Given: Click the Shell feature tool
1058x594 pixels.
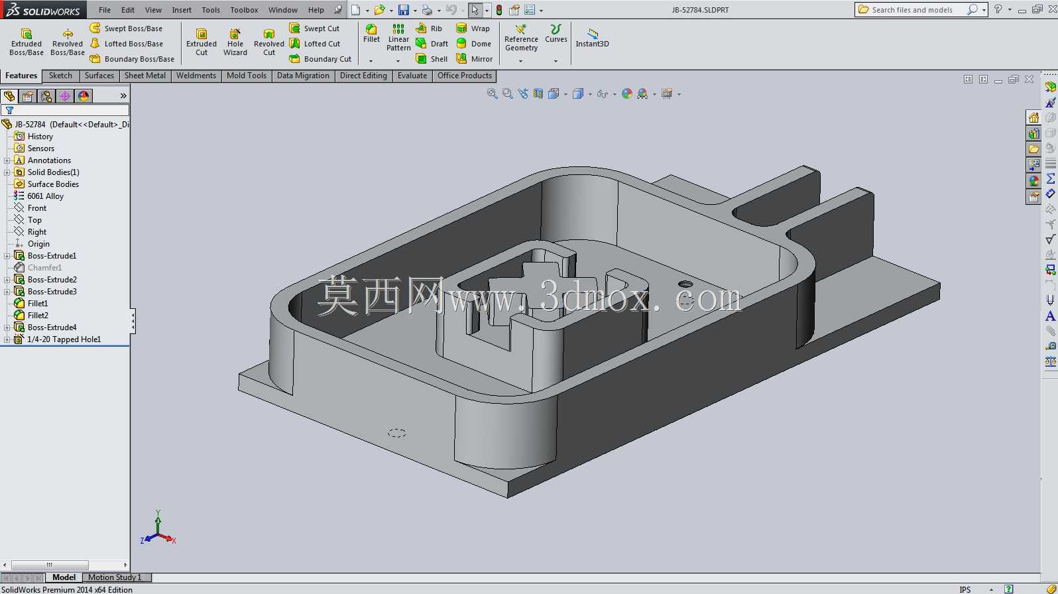Looking at the screenshot, I should (432, 59).
